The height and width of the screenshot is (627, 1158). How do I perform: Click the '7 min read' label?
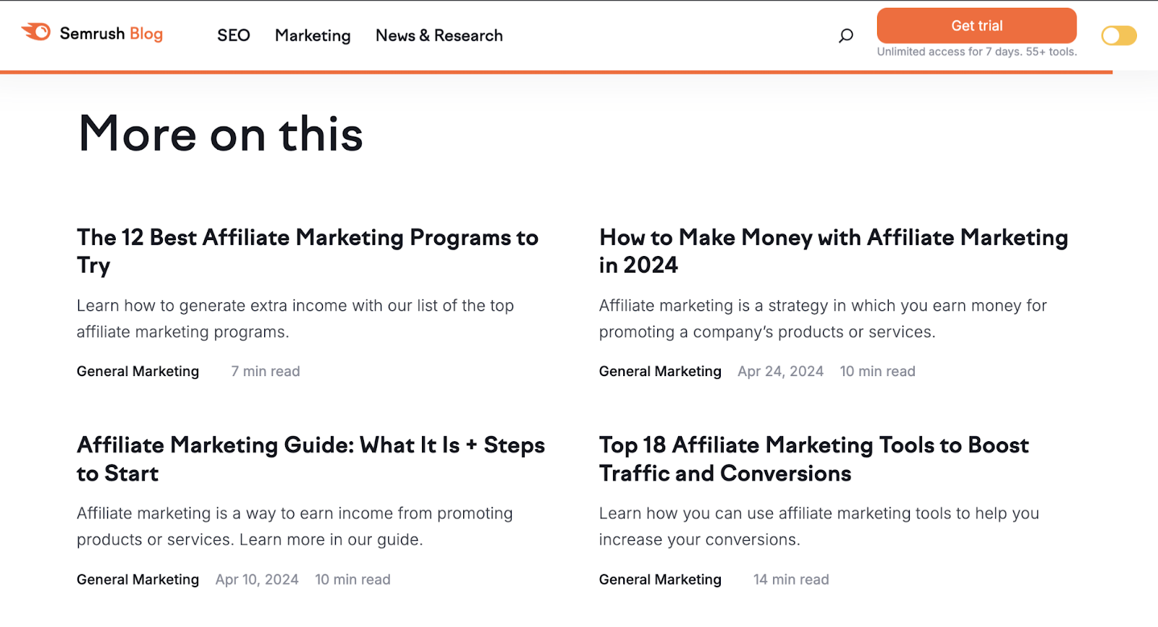click(265, 371)
